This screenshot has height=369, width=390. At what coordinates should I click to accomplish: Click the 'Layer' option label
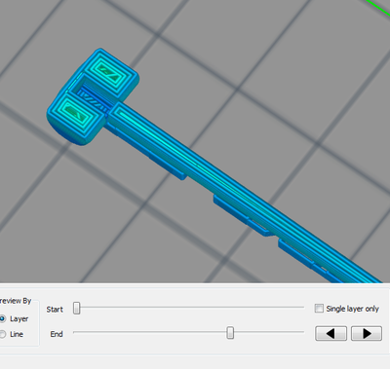pyautogui.click(x=19, y=319)
